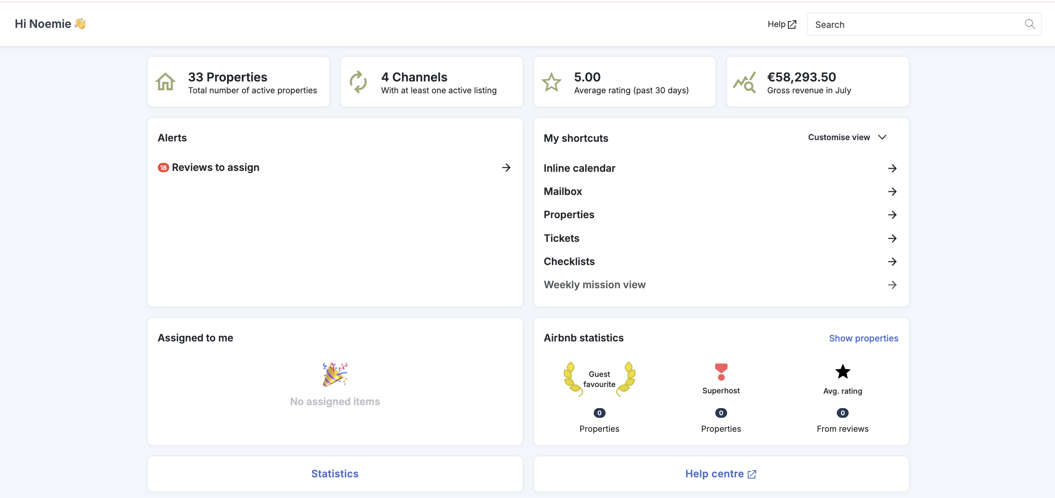Image resolution: width=1055 pixels, height=498 pixels.
Task: Click the My shortcuts heading
Action: pyautogui.click(x=576, y=138)
